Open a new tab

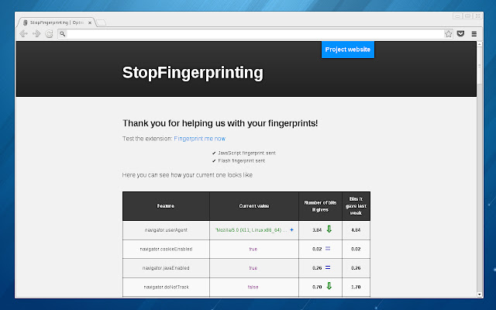point(102,22)
